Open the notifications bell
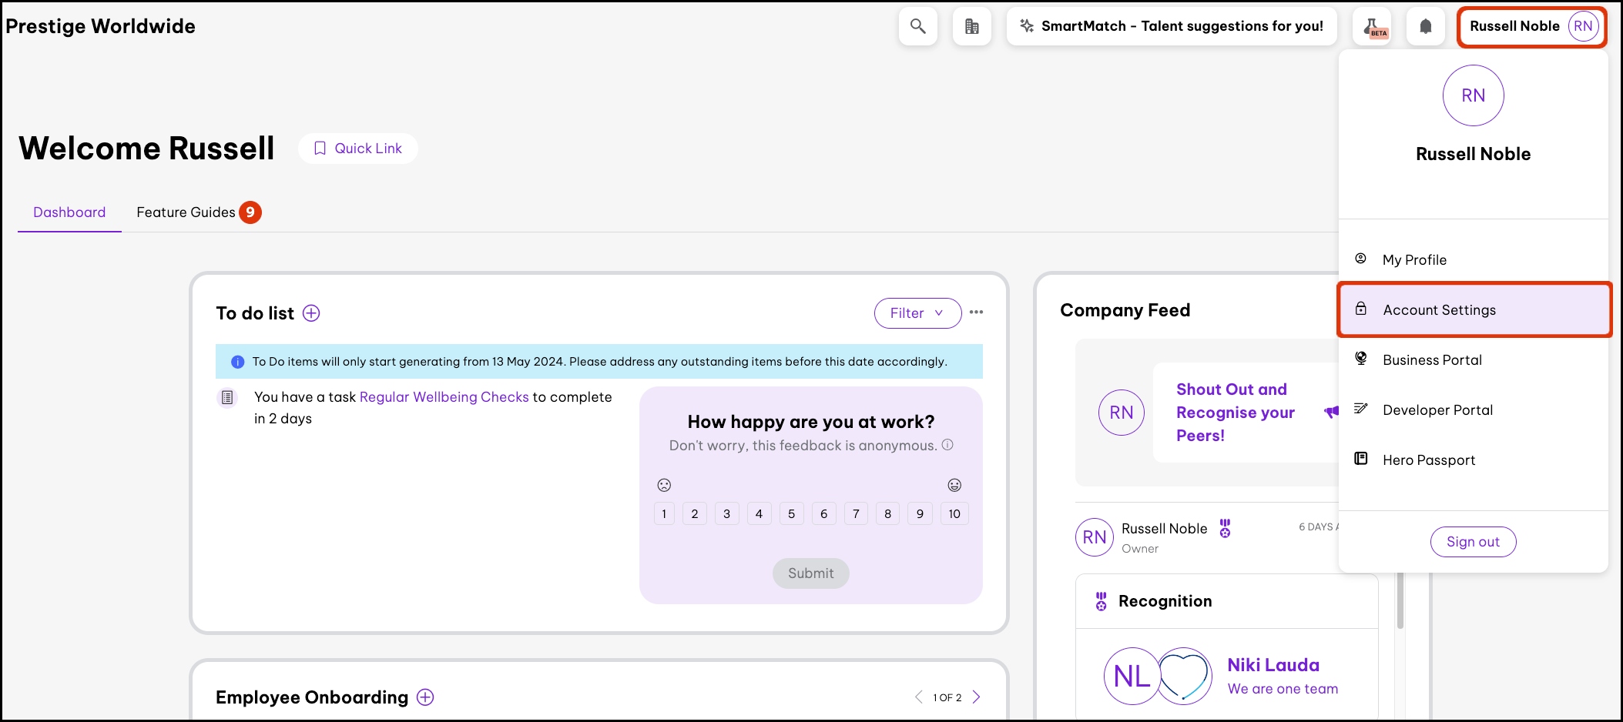 tap(1425, 26)
